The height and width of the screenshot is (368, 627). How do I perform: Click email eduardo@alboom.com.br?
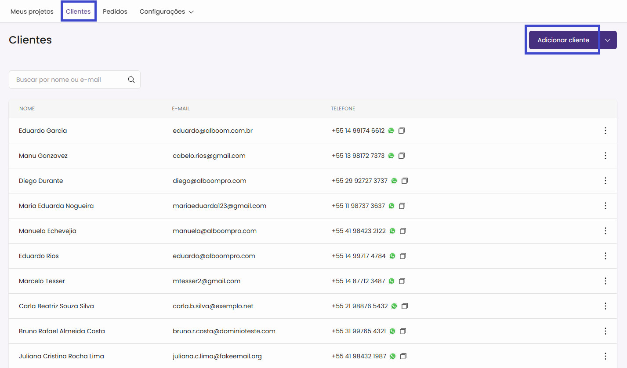[x=213, y=131]
